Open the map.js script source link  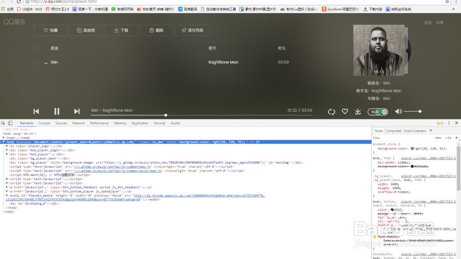112,167
